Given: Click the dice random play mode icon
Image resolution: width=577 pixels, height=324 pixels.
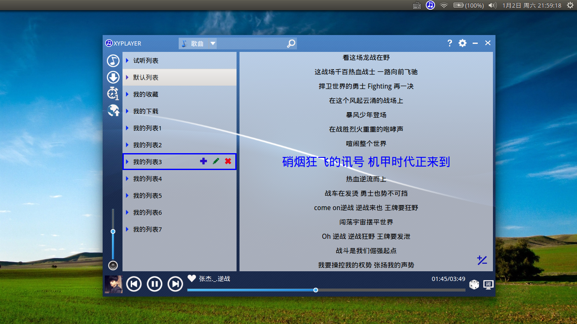Looking at the screenshot, I should click(x=474, y=285).
